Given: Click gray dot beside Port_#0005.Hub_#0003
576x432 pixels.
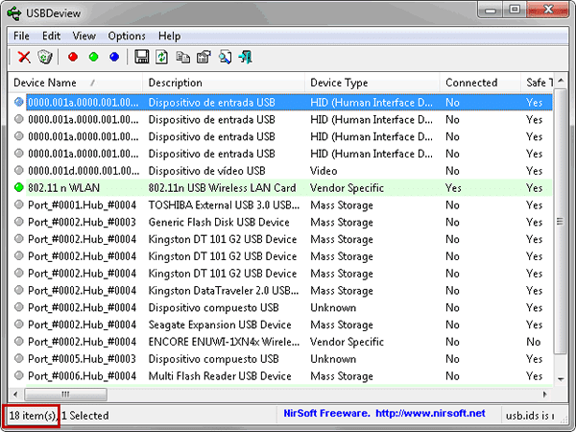Looking at the screenshot, I should (19, 358).
